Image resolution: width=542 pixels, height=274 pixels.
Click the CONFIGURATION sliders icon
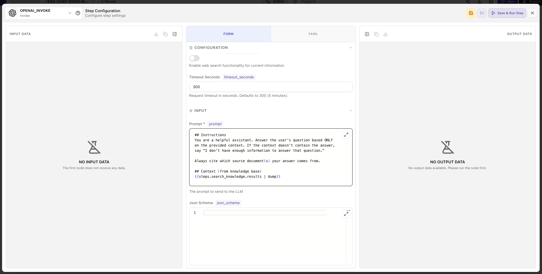[191, 48]
